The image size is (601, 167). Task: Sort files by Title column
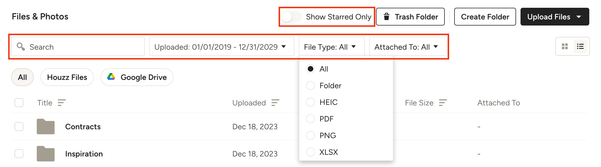[62, 103]
